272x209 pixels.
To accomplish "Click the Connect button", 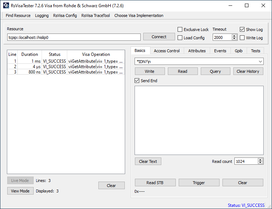I will pos(159,37).
